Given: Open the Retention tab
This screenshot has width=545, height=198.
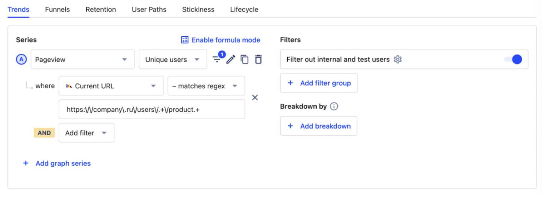Looking at the screenshot, I should click(101, 10).
